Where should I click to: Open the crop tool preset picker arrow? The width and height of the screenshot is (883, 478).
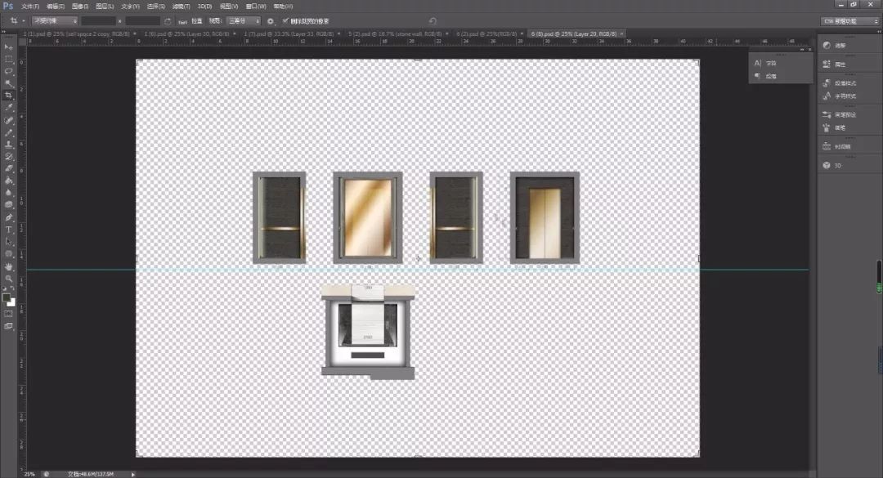click(x=24, y=20)
